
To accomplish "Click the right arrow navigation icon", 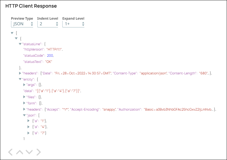I will point(39,152).
